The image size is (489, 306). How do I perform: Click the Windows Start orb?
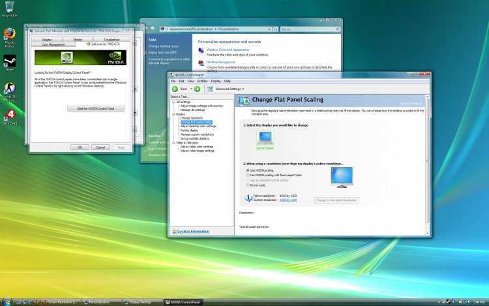pos(7,301)
